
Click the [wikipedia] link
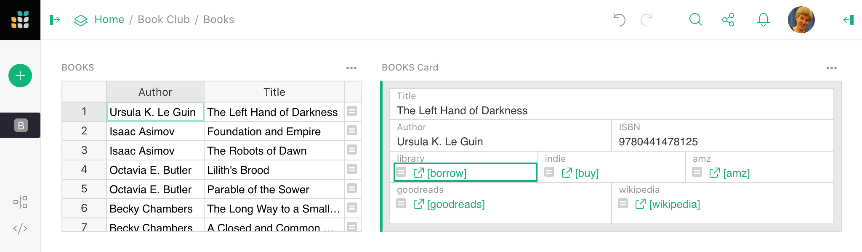point(674,205)
